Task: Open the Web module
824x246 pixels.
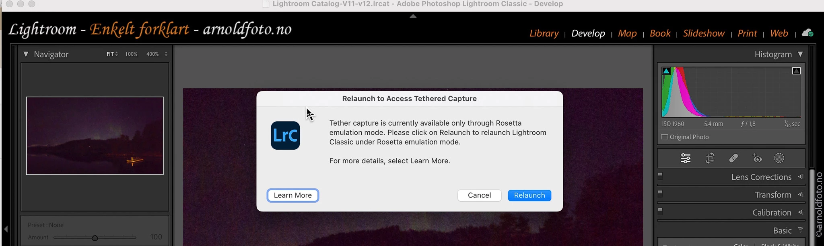Action: (x=779, y=33)
